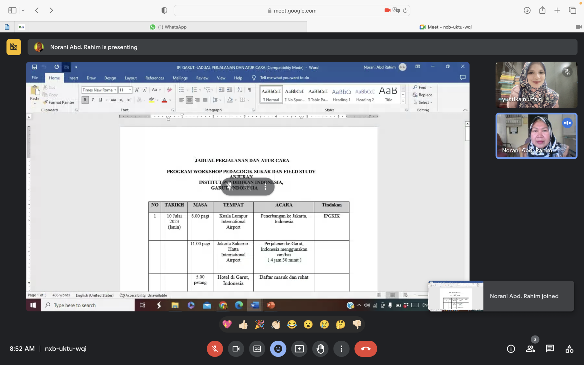Click the meet.google.com address bar
The image size is (584, 365).
pos(292,10)
